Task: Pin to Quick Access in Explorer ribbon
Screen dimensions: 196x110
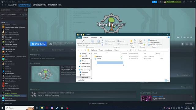Action: pyautogui.click(x=83, y=42)
